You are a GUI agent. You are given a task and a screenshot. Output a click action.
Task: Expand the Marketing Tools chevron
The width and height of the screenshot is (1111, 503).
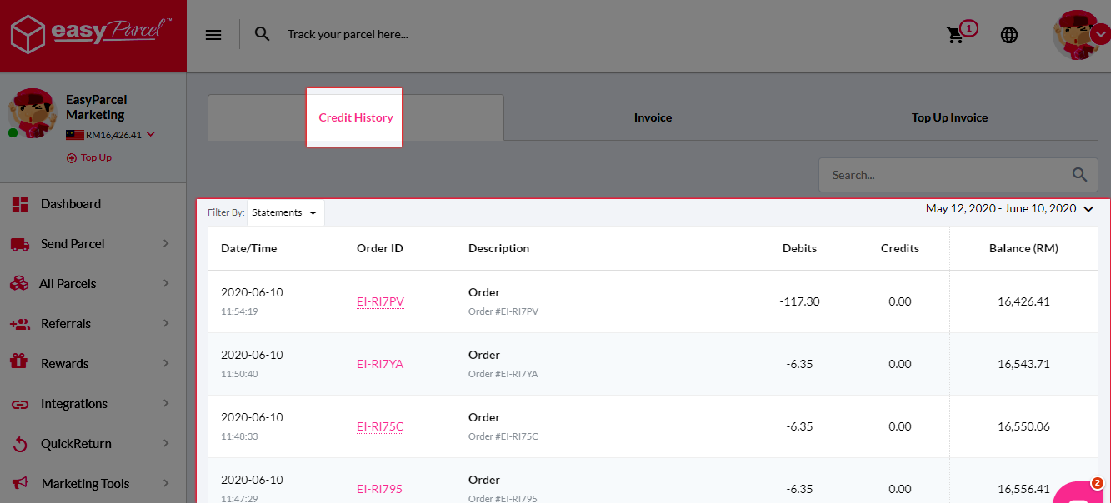click(x=166, y=483)
